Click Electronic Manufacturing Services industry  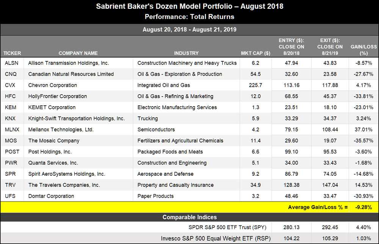[177, 108]
